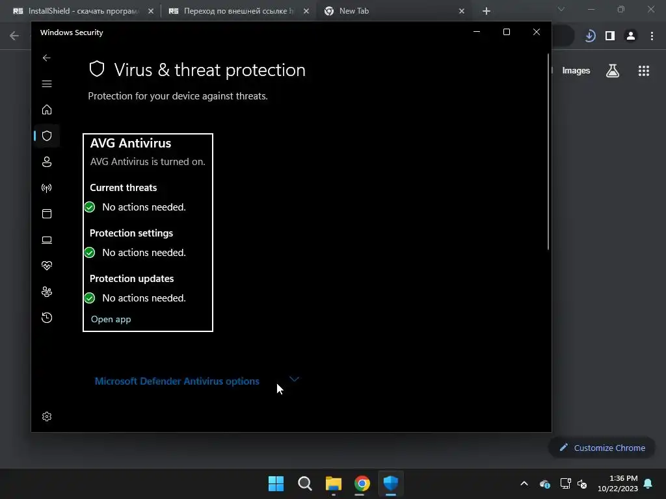Open the Home section in the sidebar
The height and width of the screenshot is (499, 666).
(47, 110)
